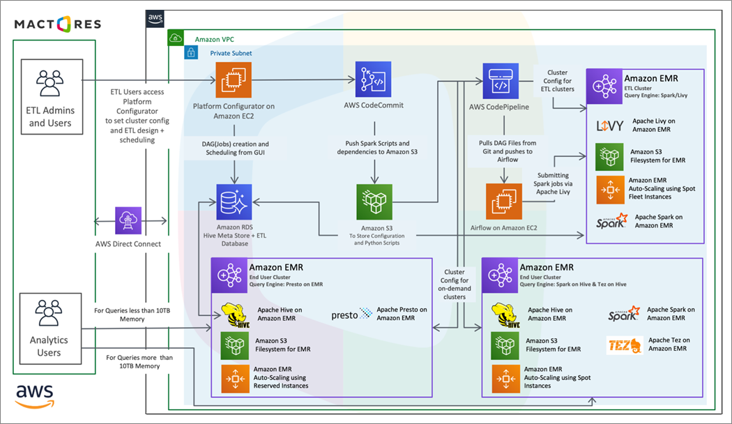Viewport: 732px width, 424px height.
Task: Click the S3 Filesystem icon in Presto cluster
Action: [234, 346]
